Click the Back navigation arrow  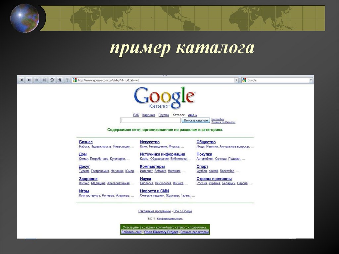[x=29, y=80]
